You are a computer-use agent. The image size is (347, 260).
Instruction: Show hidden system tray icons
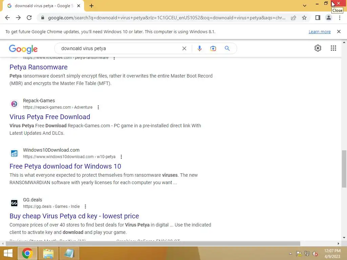click(290, 254)
